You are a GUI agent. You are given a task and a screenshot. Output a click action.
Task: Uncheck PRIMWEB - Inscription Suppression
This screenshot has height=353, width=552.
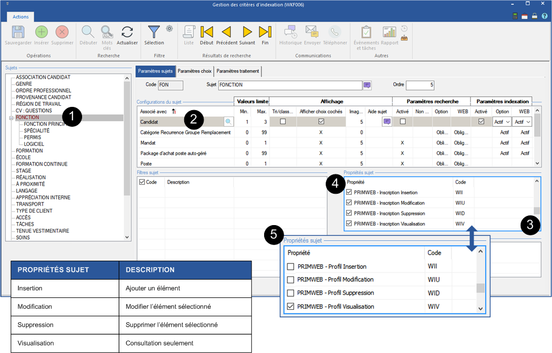[x=349, y=213]
